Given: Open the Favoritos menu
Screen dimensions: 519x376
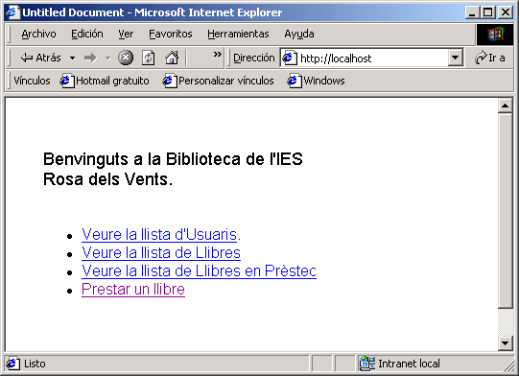Looking at the screenshot, I should [x=171, y=34].
